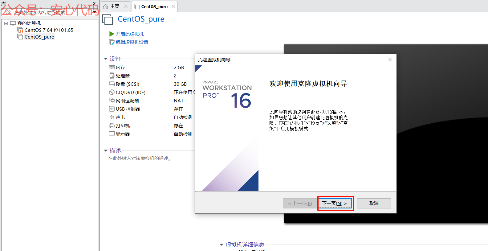This screenshot has width=488, height=251.
Task: Click the USB 控制器 device label
Action: pos(128,109)
